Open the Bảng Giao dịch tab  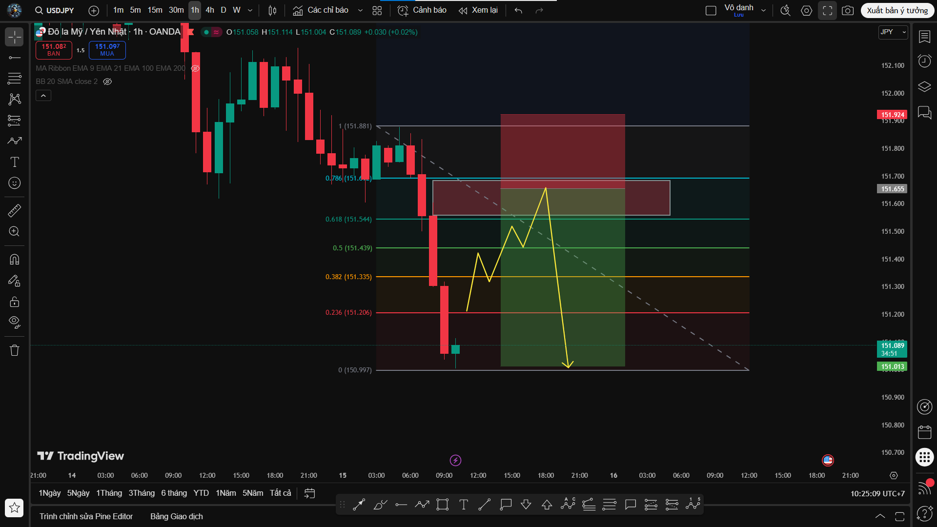pos(176,516)
